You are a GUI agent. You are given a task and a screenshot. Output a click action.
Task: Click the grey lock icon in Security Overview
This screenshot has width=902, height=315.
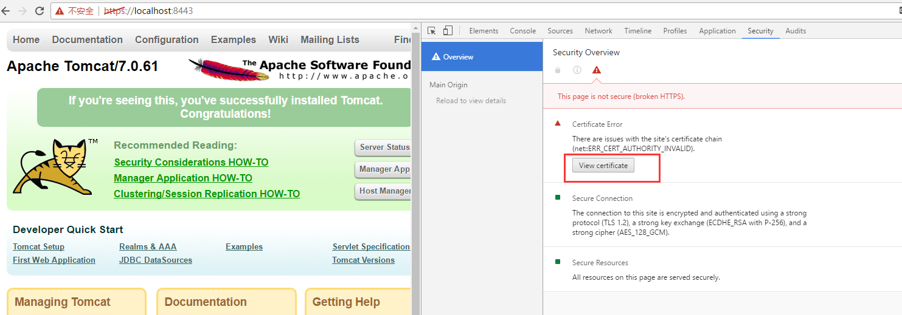[x=558, y=70]
